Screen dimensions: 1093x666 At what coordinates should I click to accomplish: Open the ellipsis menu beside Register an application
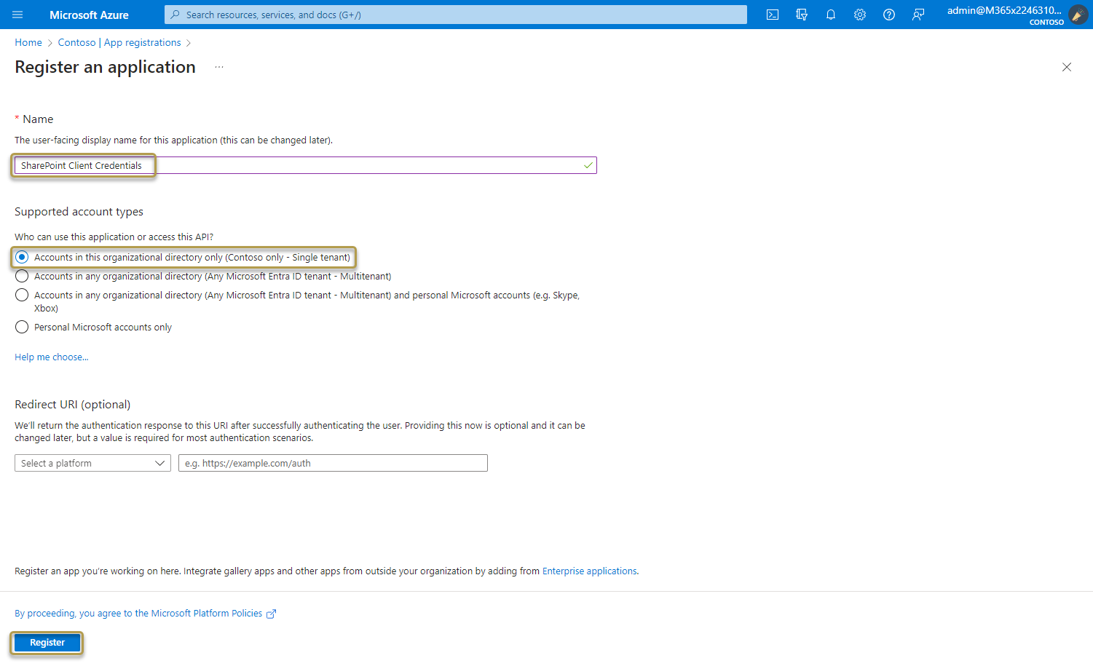218,66
